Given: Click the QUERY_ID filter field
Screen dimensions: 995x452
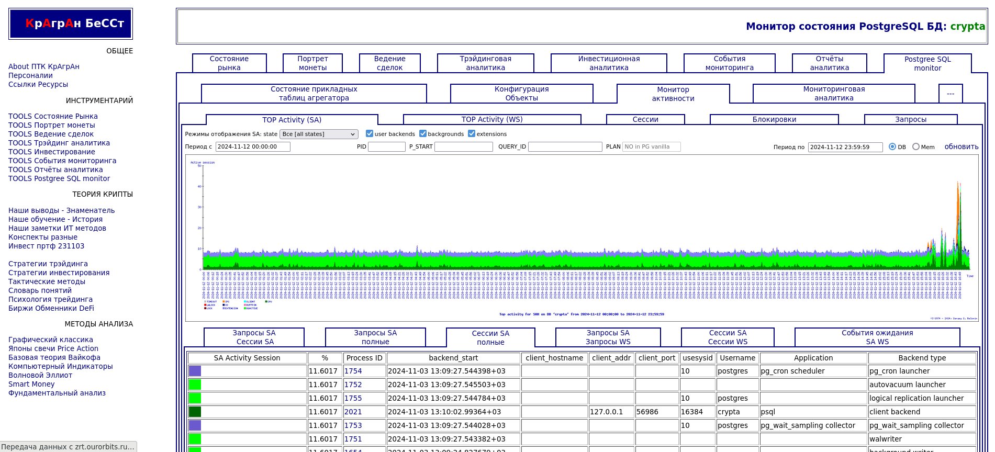Looking at the screenshot, I should [x=565, y=147].
